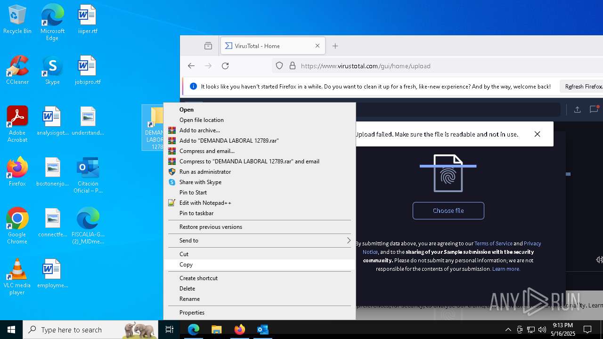Click the padlock site info icon
This screenshot has width=603, height=339.
pos(292,66)
